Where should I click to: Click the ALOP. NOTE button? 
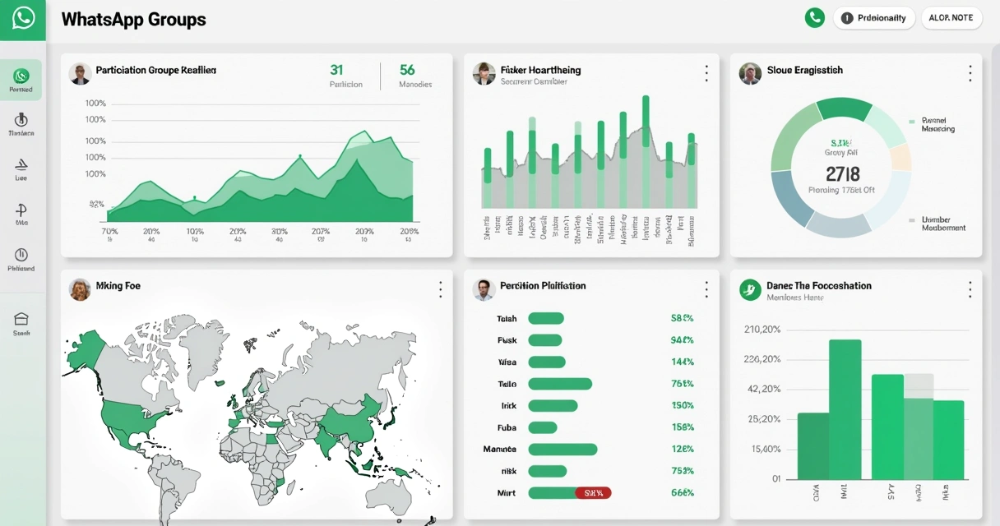pos(951,17)
